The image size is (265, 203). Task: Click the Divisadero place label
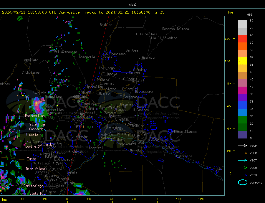coord(144,92)
